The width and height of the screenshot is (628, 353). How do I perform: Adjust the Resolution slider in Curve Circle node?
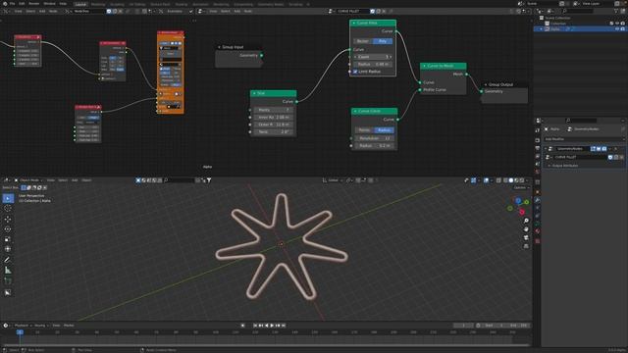(374, 138)
